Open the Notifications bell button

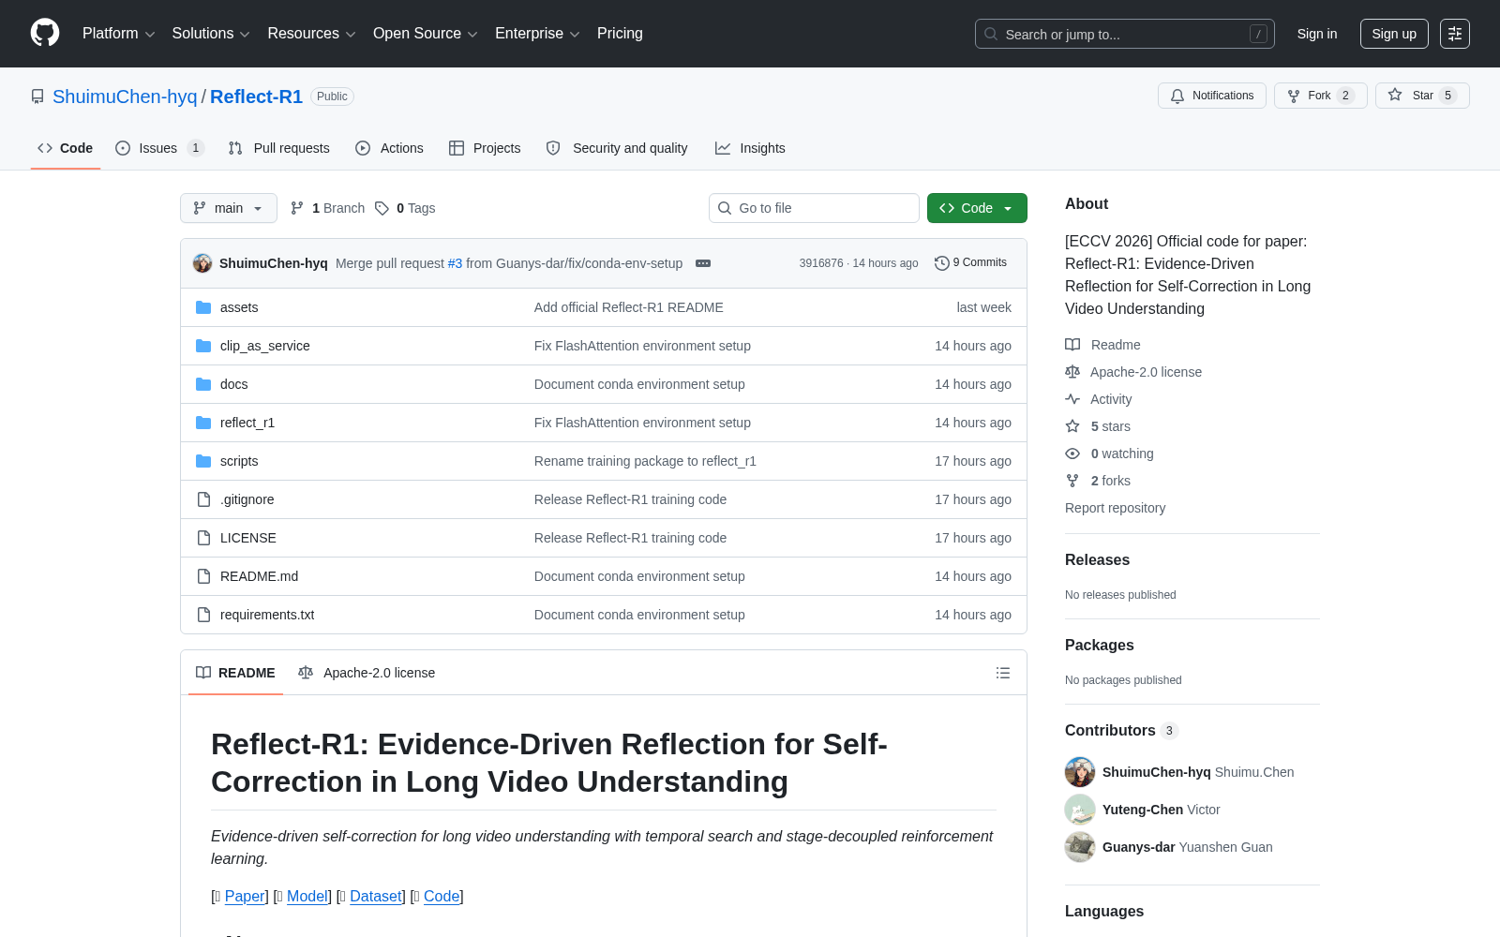click(x=1212, y=96)
